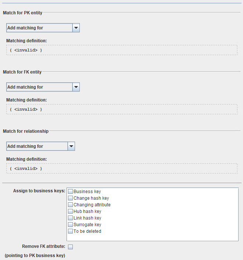Open the relationship matching dropdown arrow

(71, 146)
